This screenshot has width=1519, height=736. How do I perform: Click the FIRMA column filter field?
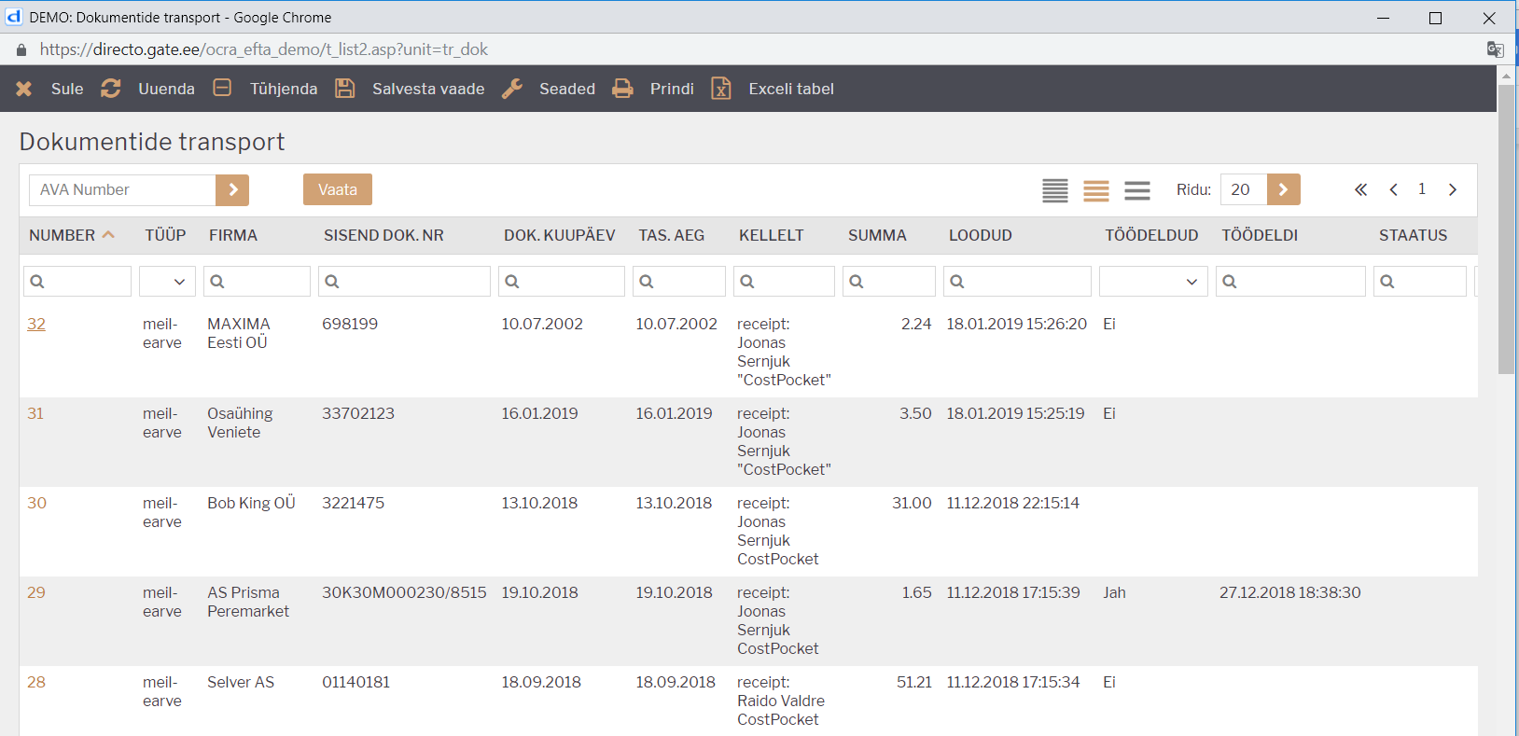click(257, 281)
